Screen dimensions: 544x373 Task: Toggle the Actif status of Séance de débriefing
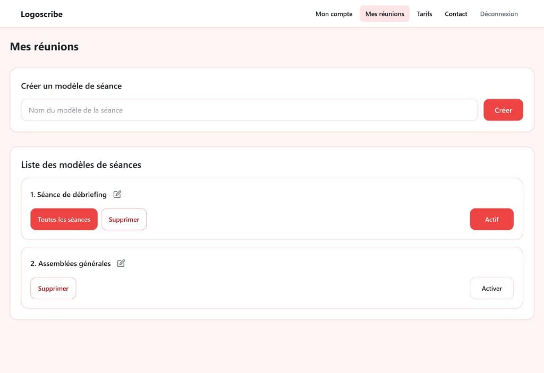point(491,219)
